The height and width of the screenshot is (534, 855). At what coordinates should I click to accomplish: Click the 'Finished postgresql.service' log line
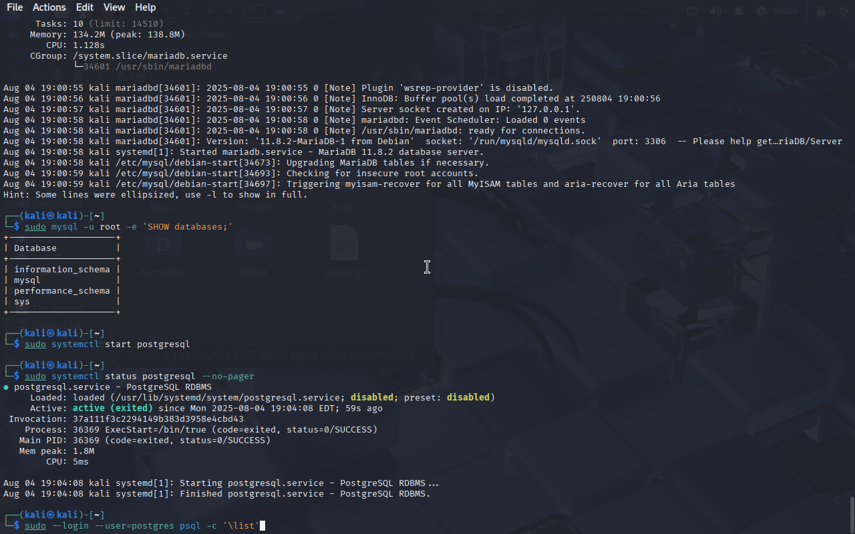point(217,494)
